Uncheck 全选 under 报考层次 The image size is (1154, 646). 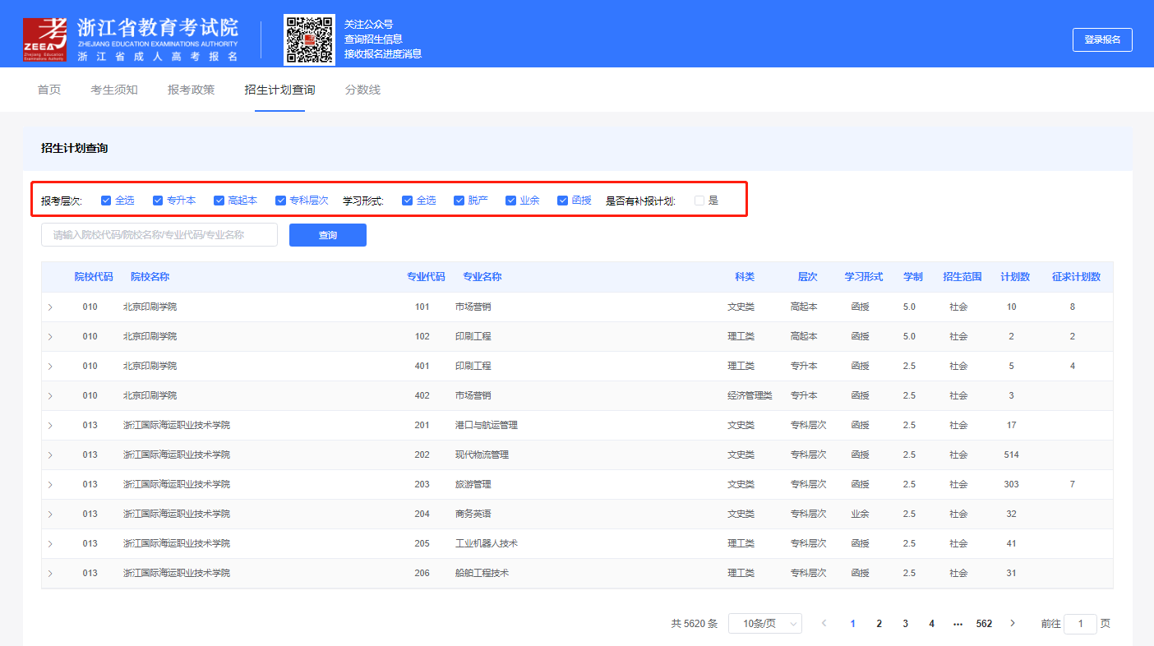(106, 200)
